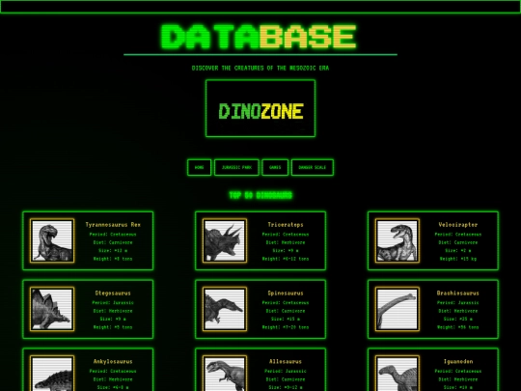Click Brachiosaurus 'Period: Jurassic' line

coord(458,303)
